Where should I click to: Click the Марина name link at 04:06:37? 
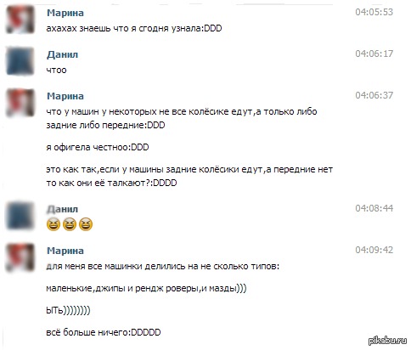[65, 96]
